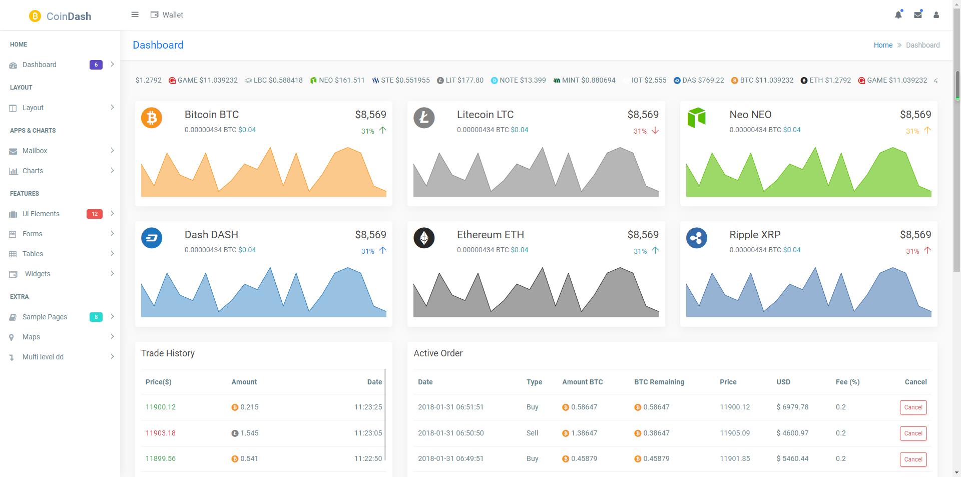The width and height of the screenshot is (961, 477).
Task: Click the Bitcoin BTC area chart
Action: [264, 172]
